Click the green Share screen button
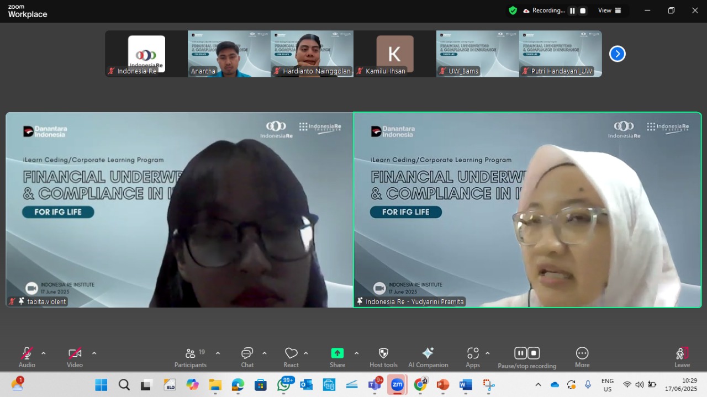The height and width of the screenshot is (397, 707). point(337,357)
